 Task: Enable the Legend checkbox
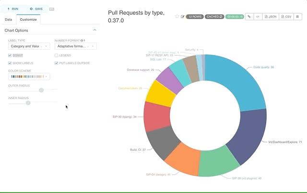point(57,56)
